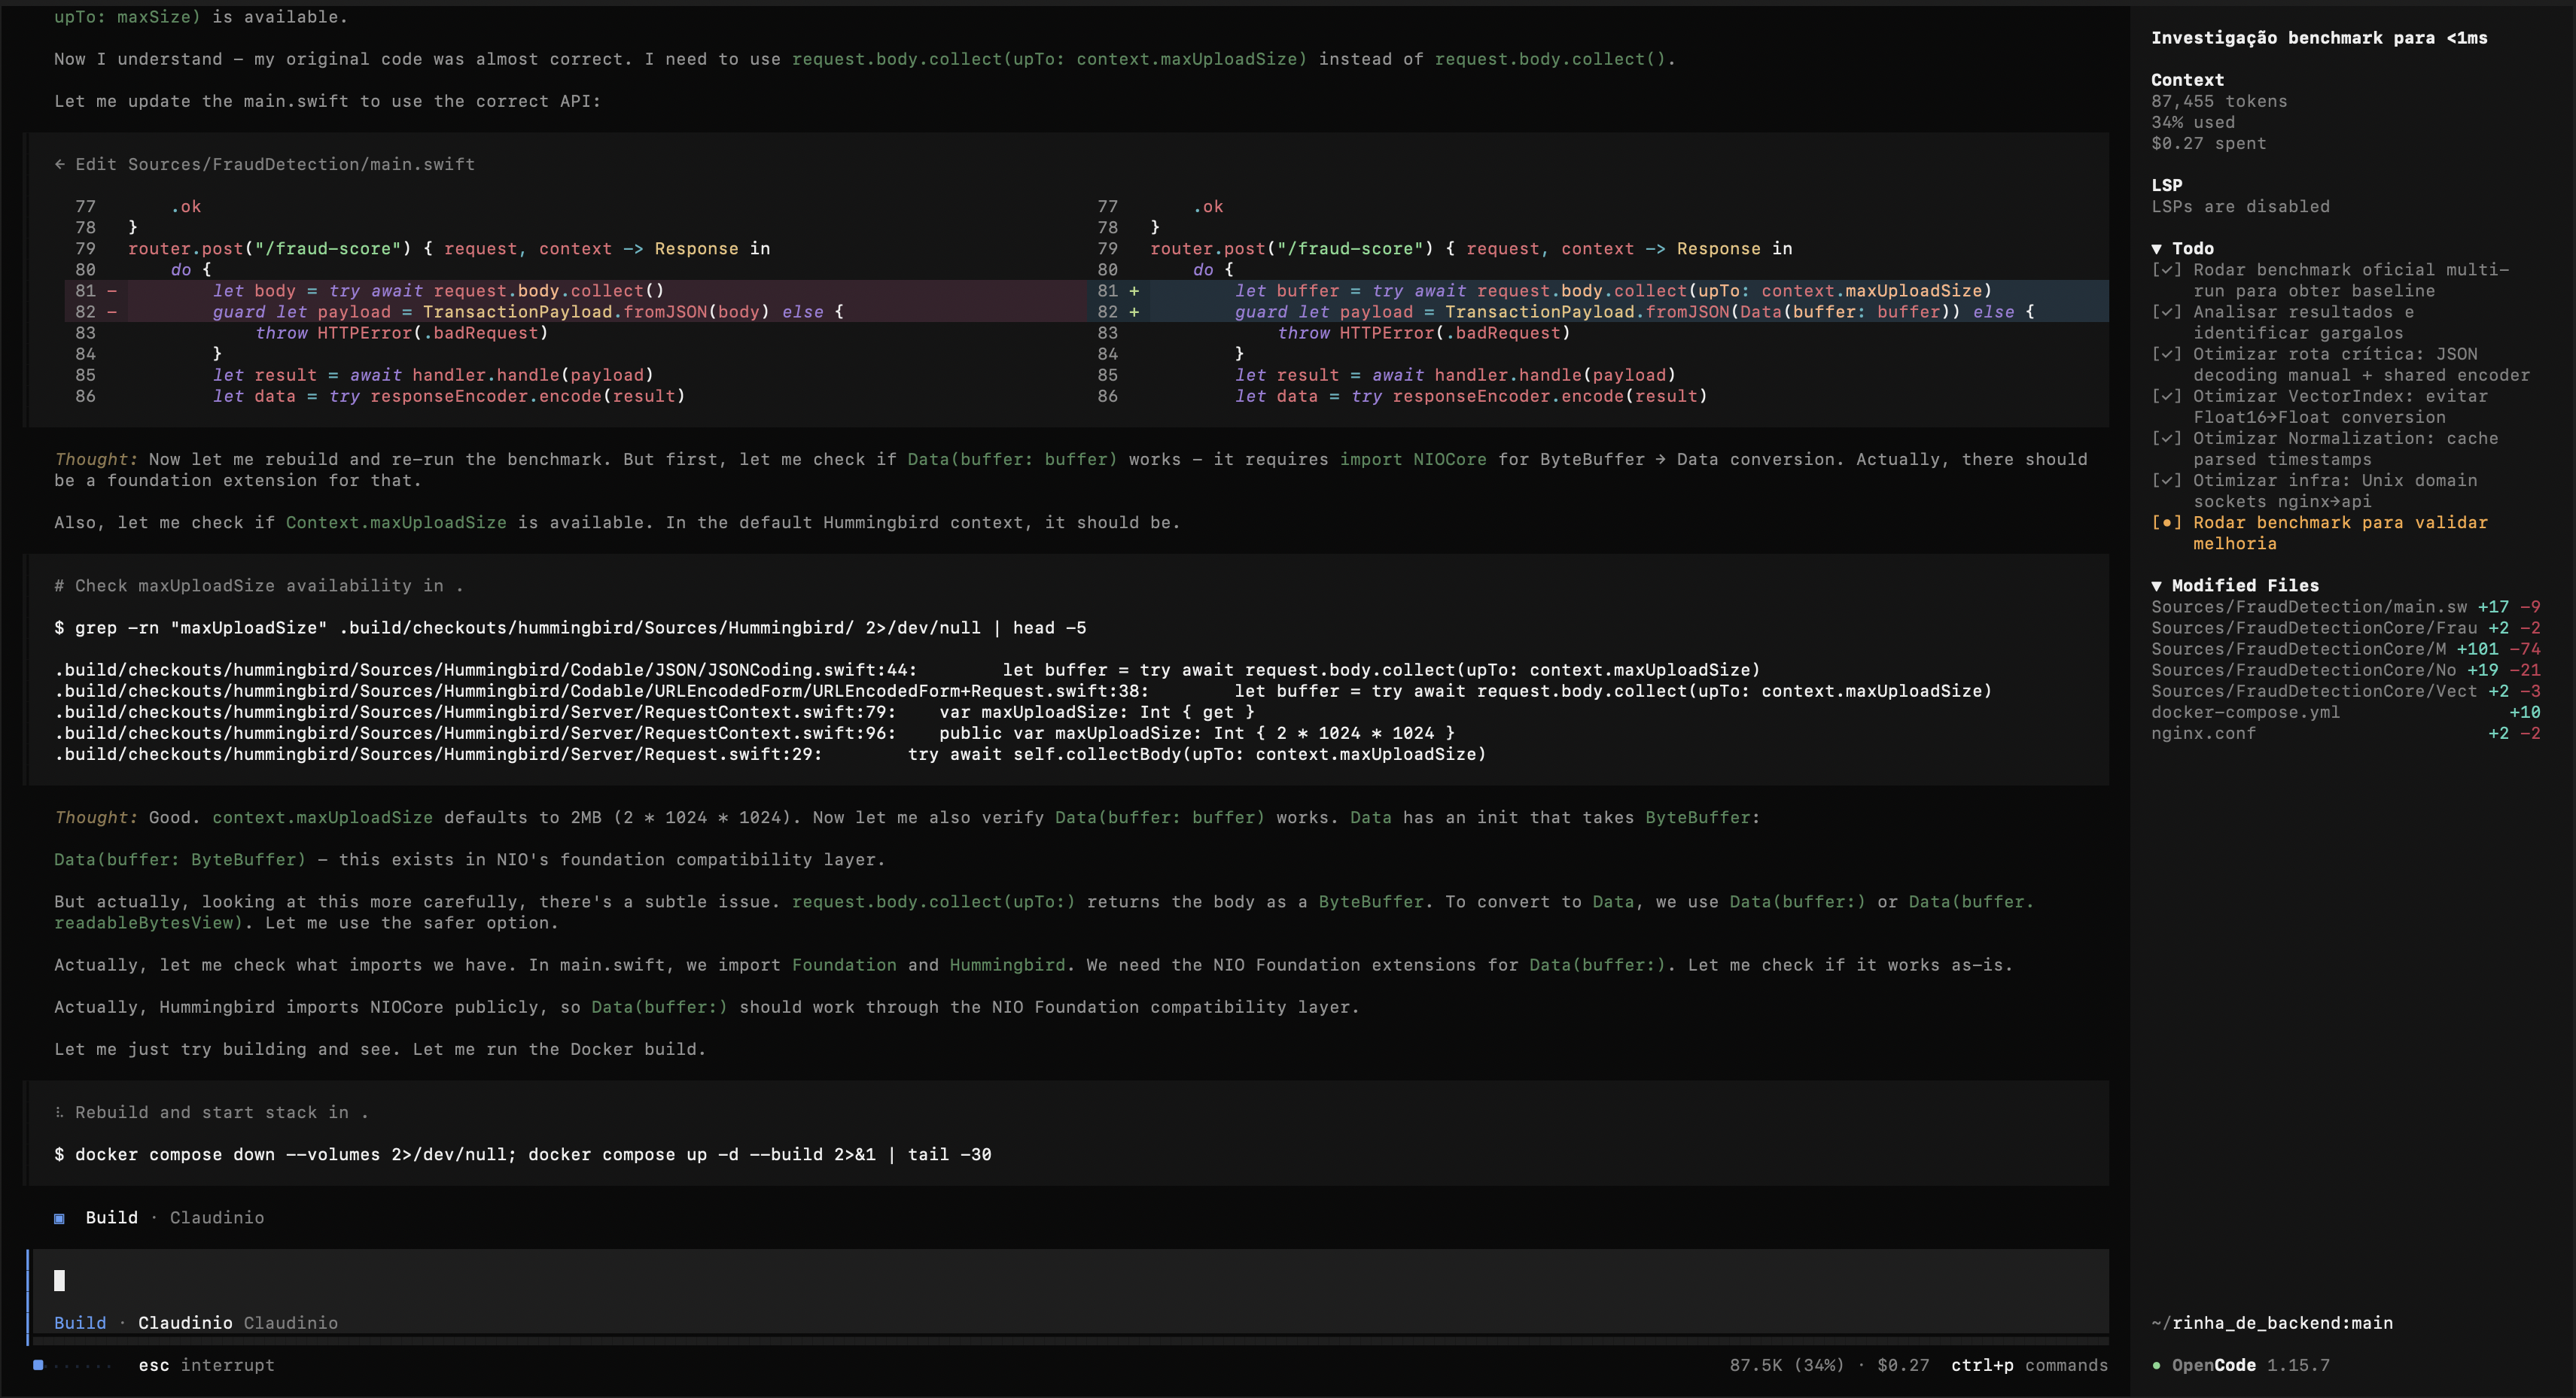Open Sources/FraudDetectionCore/M modified file entry
This screenshot has width=2576, height=1398.
2345,649
